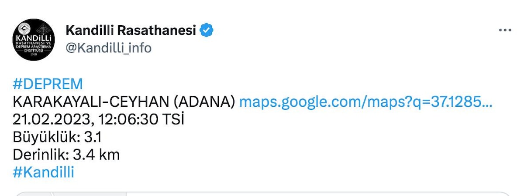Click the Kandilli Rasathanesi profile avatar
The image size is (524, 196).
click(x=34, y=40)
